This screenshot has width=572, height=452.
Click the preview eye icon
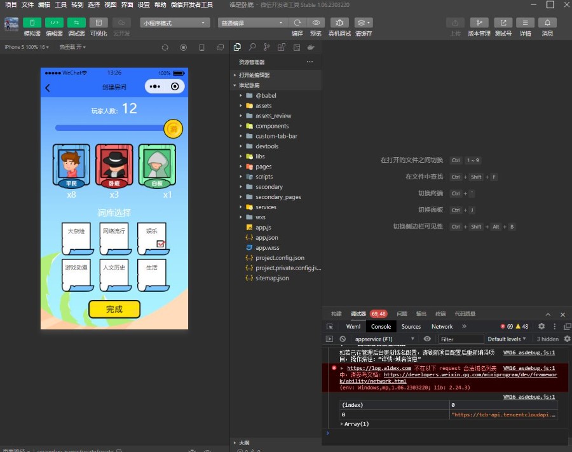coord(316,23)
